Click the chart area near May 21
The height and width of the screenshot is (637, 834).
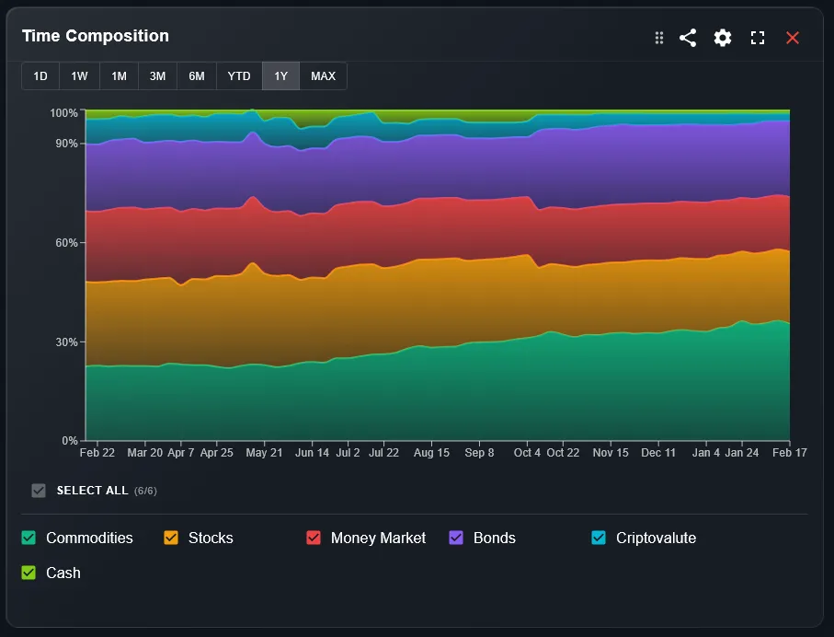pos(264,276)
